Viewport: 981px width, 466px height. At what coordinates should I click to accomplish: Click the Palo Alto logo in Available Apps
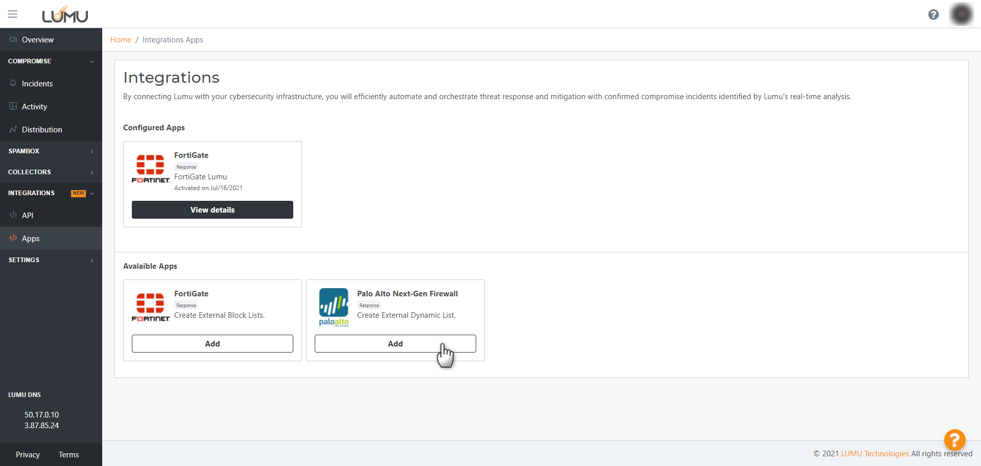click(x=334, y=307)
